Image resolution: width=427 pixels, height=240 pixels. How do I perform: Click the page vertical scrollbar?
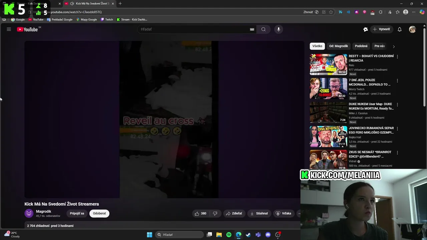tap(425, 67)
